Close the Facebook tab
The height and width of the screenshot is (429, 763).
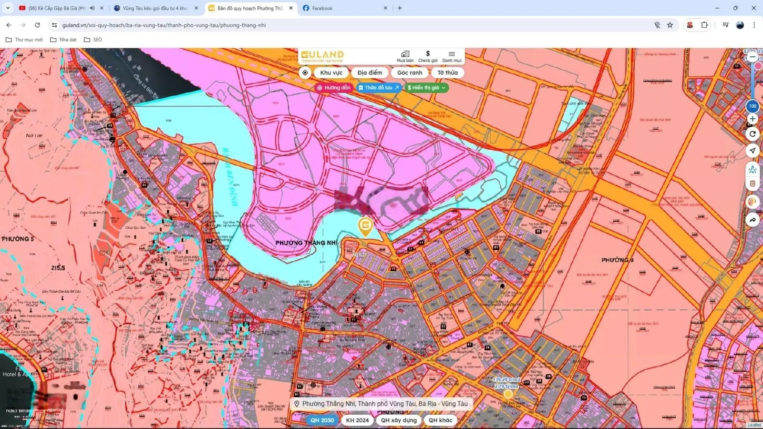pyautogui.click(x=385, y=8)
